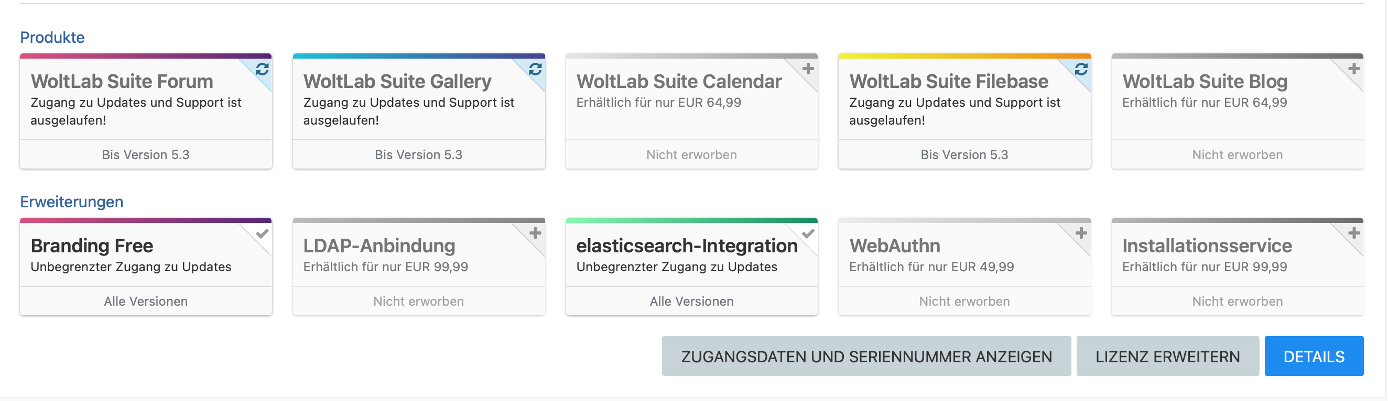Open the elasticsearch-Integration card title
This screenshot has width=1388, height=401.
(x=687, y=246)
